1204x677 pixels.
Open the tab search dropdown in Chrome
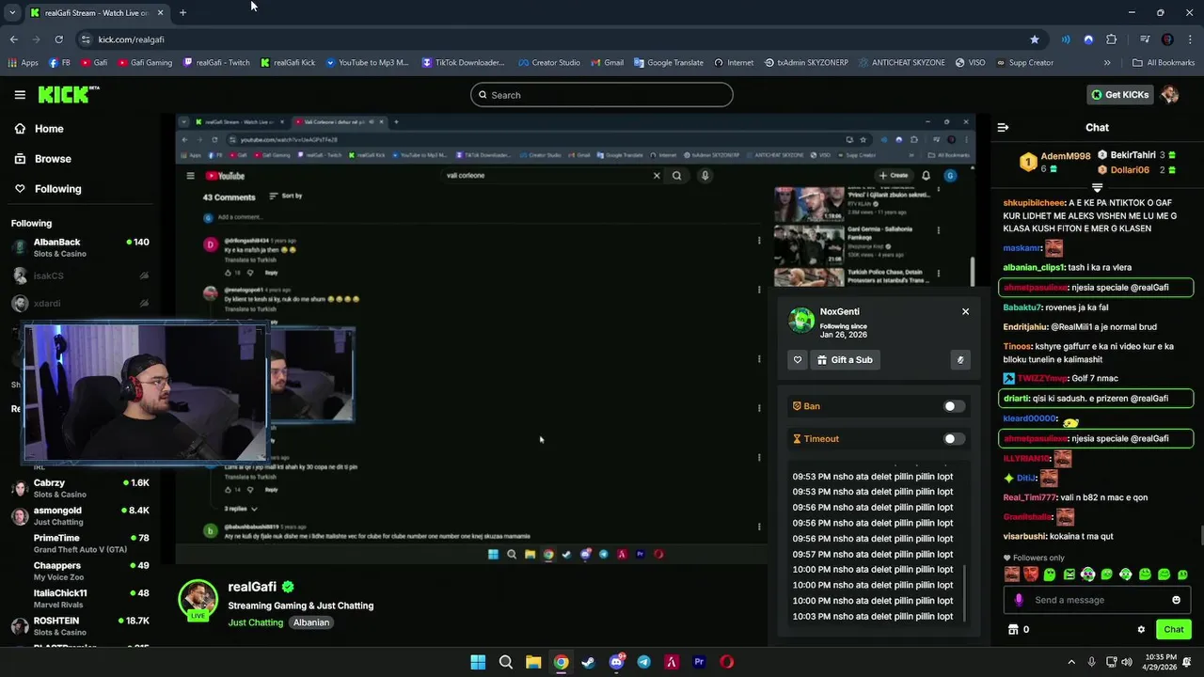click(x=11, y=12)
